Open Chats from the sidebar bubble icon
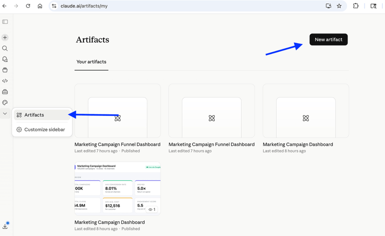Image resolution: width=385 pixels, height=236 pixels. (x=5, y=59)
